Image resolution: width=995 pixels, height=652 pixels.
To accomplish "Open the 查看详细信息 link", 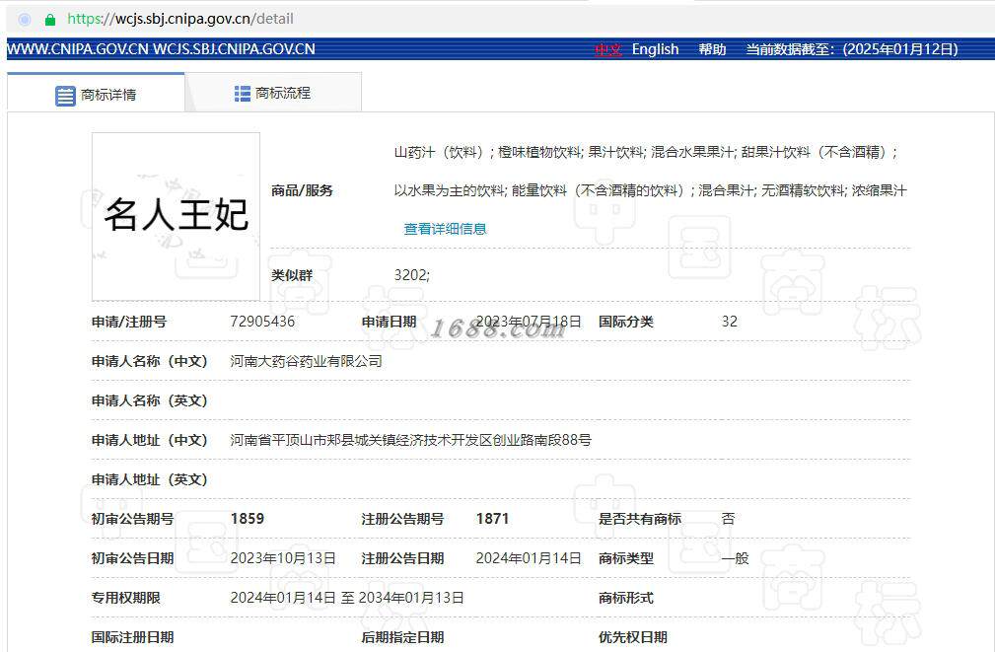I will pyautogui.click(x=445, y=229).
